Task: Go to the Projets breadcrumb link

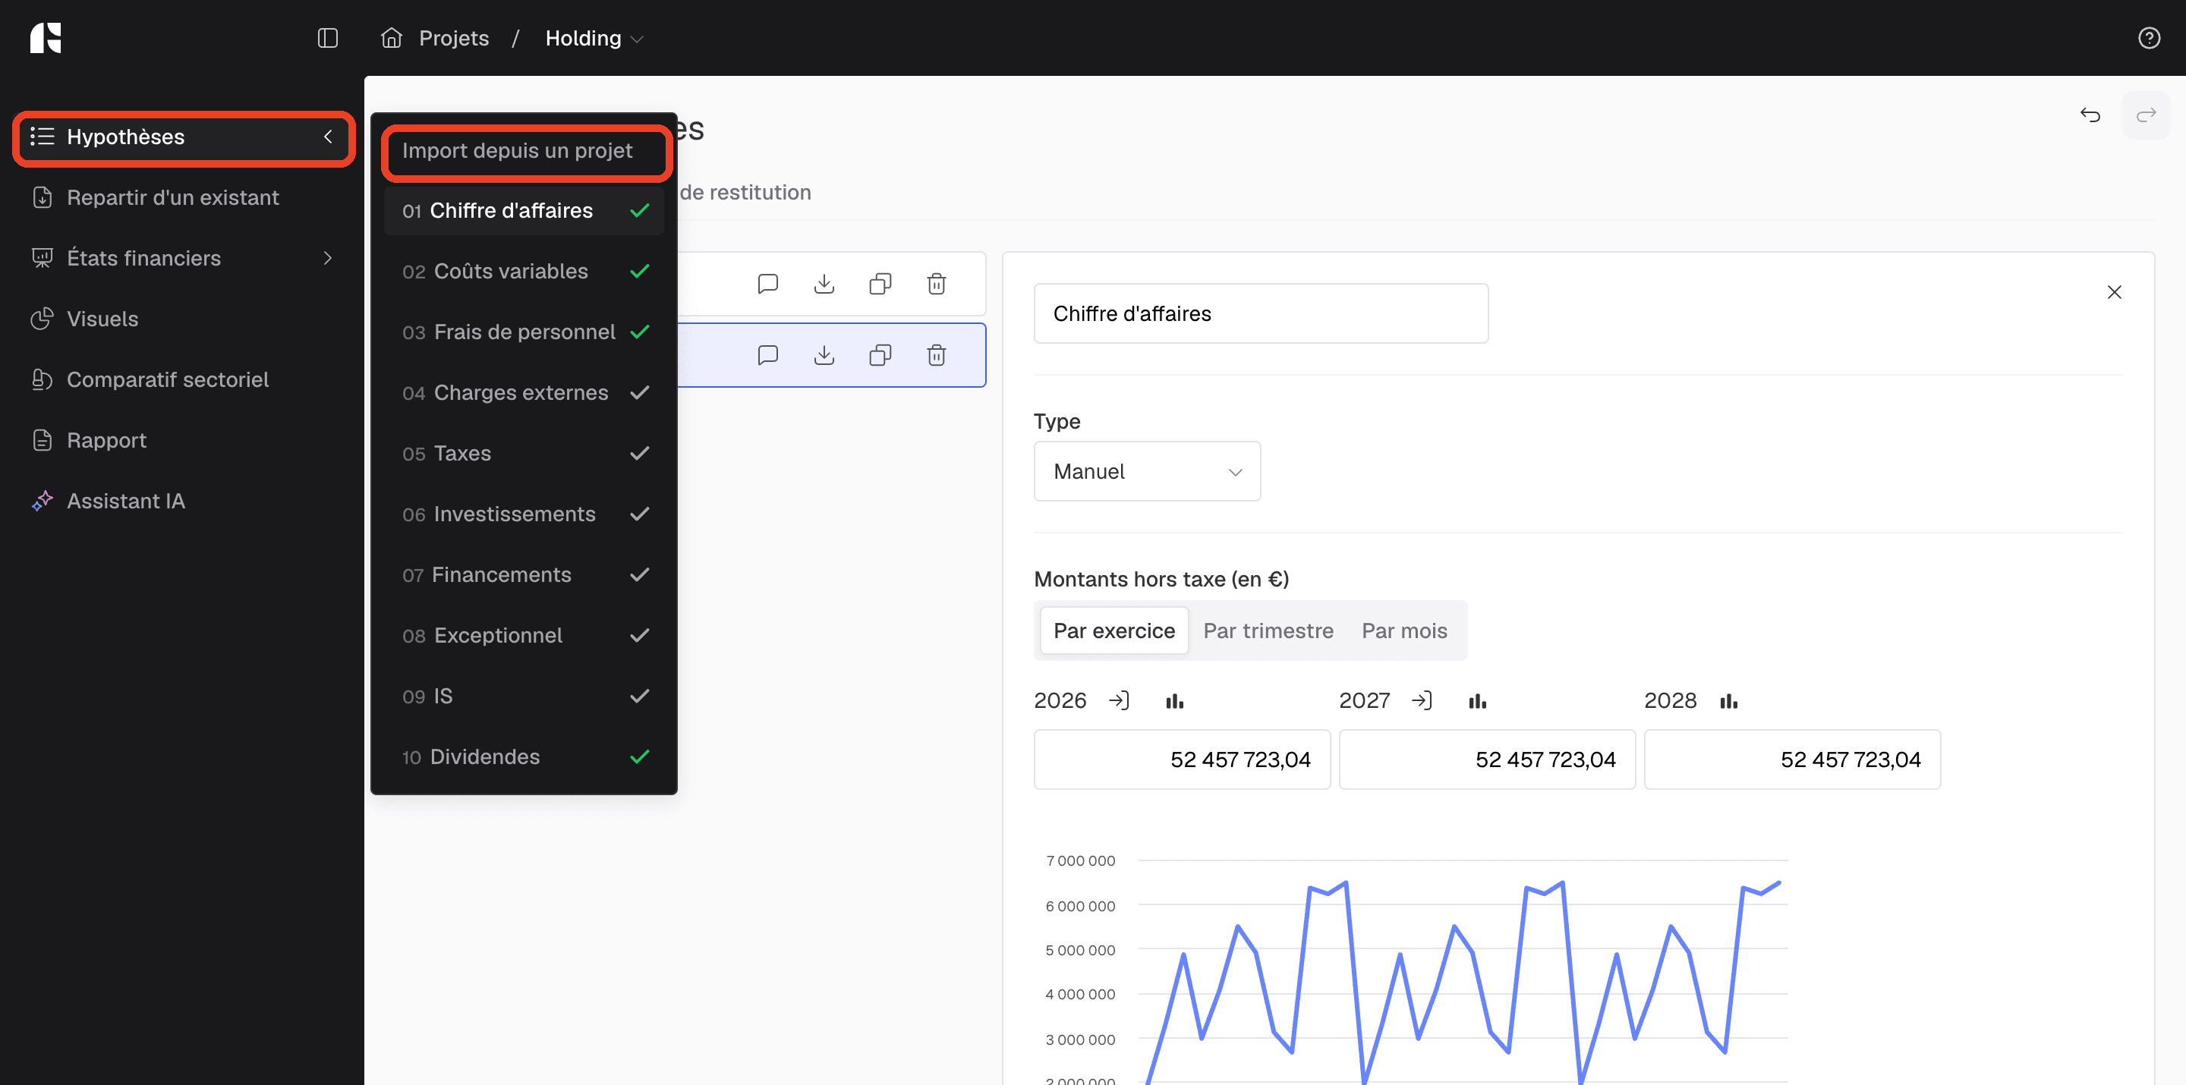Action: (x=453, y=38)
